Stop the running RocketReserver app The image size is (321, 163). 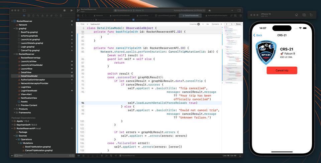pyautogui.click(x=65, y=10)
